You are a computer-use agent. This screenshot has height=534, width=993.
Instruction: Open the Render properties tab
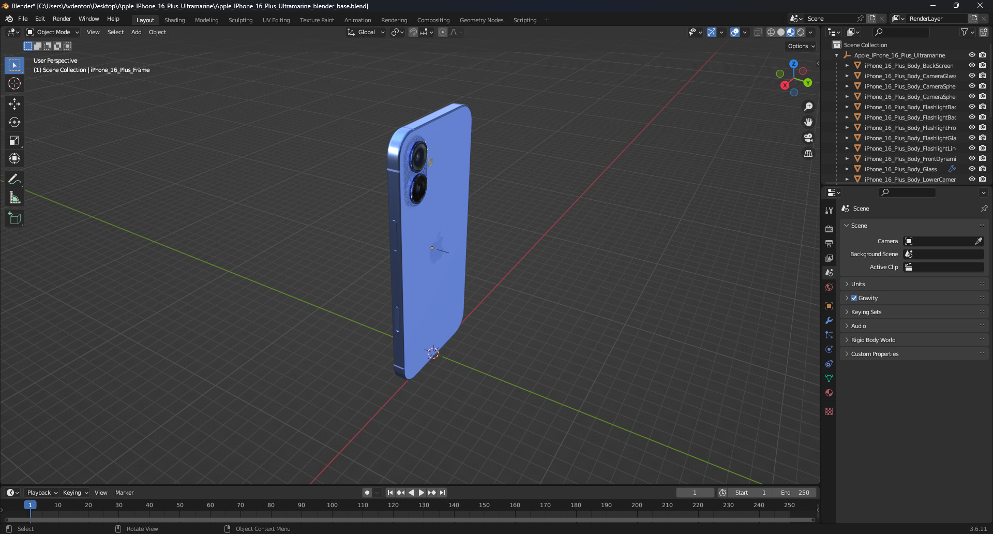click(x=829, y=229)
